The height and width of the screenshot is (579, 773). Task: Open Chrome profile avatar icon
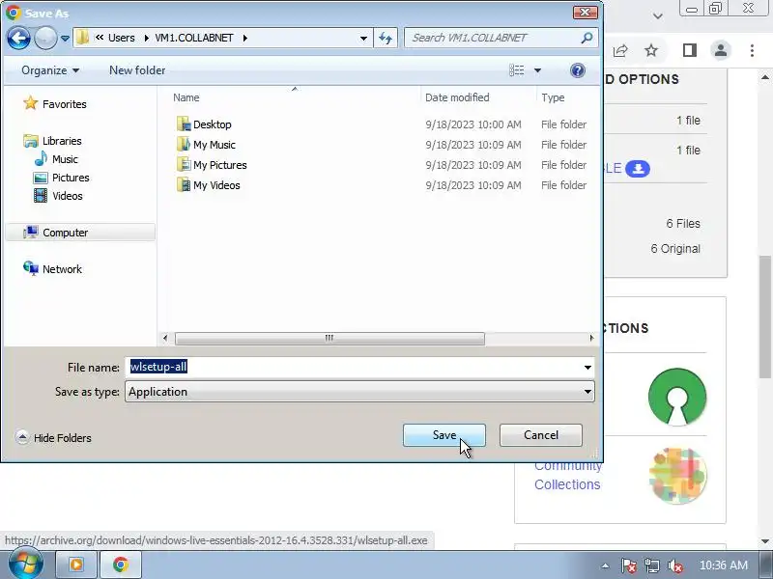tap(720, 50)
